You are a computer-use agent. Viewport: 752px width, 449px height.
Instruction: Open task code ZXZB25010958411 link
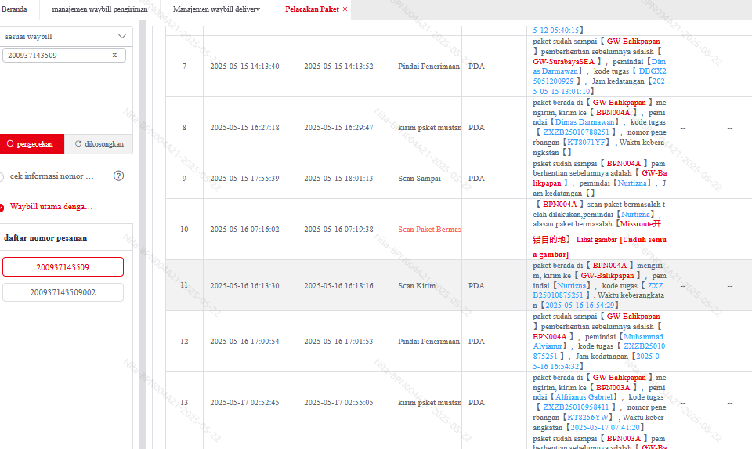pyautogui.click(x=576, y=407)
